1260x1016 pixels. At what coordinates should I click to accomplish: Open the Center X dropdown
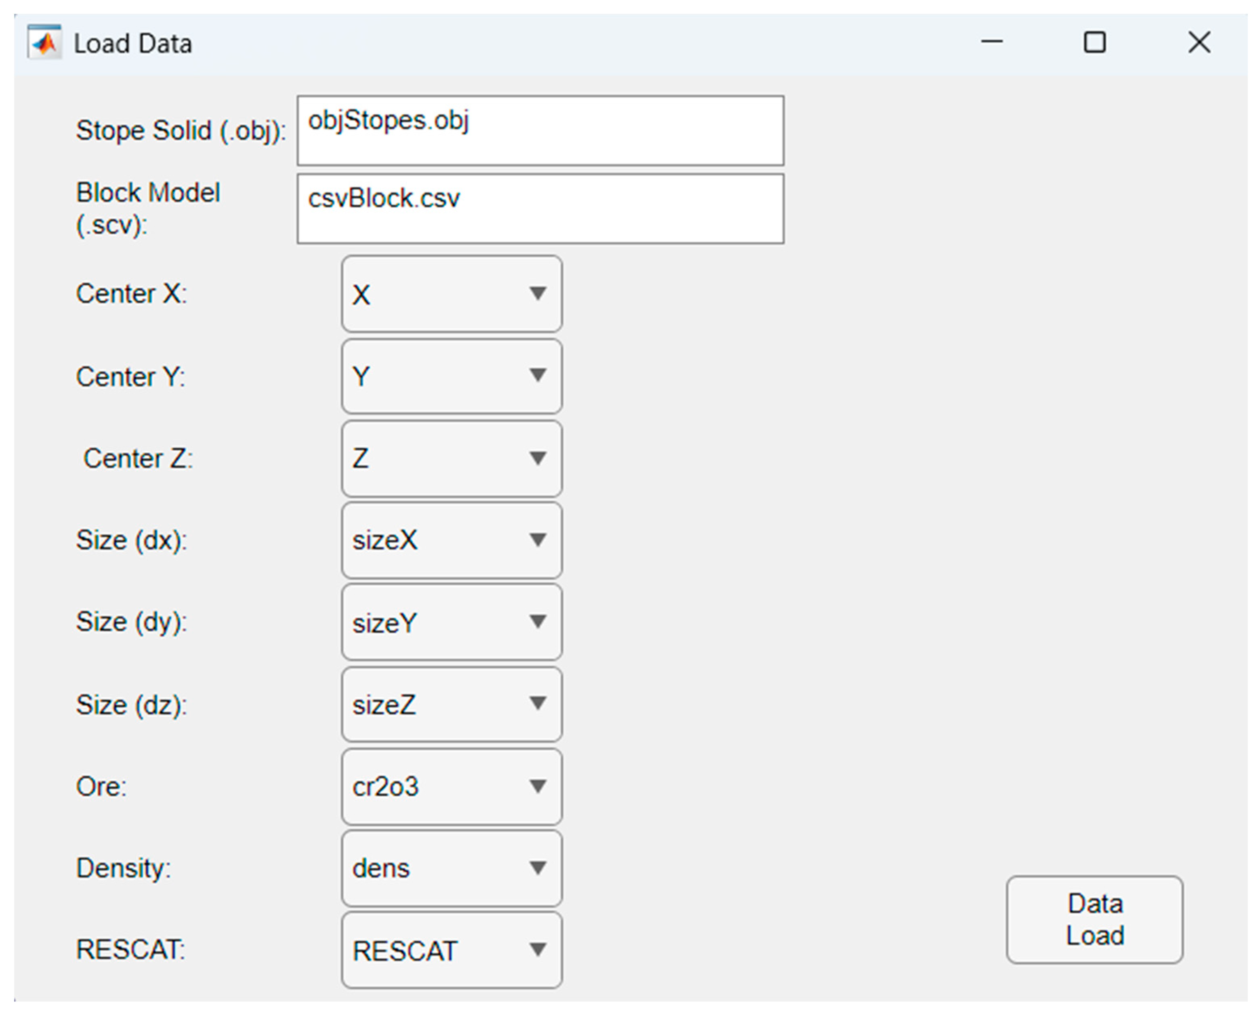[451, 294]
